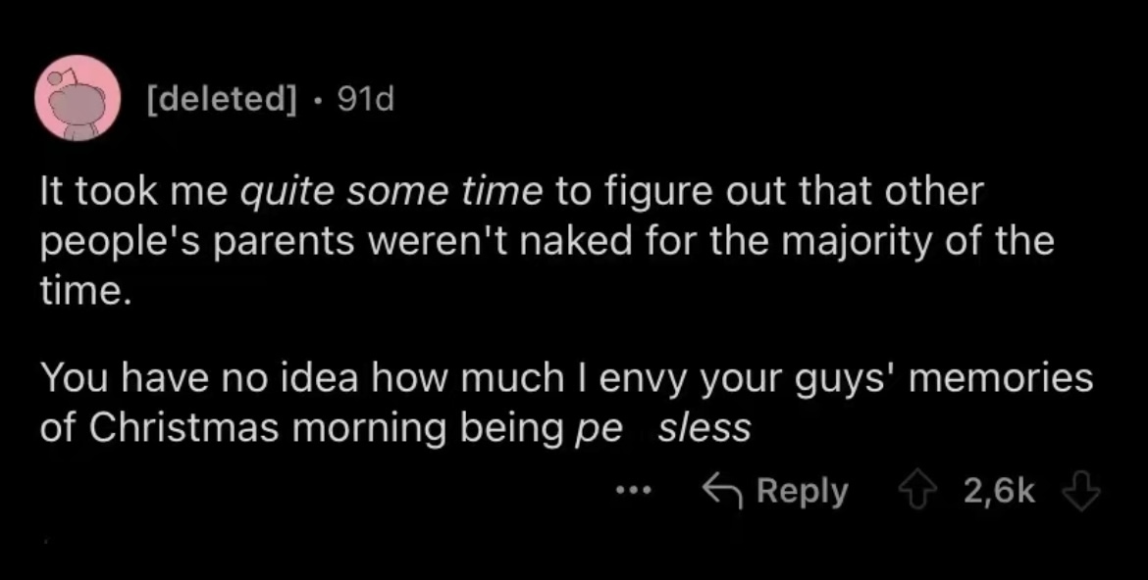The width and height of the screenshot is (1148, 580).
Task: Click the italic text "sless" ending the comment
Action: pyautogui.click(x=704, y=428)
